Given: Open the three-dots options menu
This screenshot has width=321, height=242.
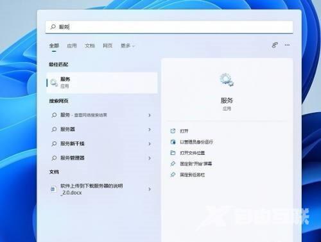Looking at the screenshot, I should point(287,45).
